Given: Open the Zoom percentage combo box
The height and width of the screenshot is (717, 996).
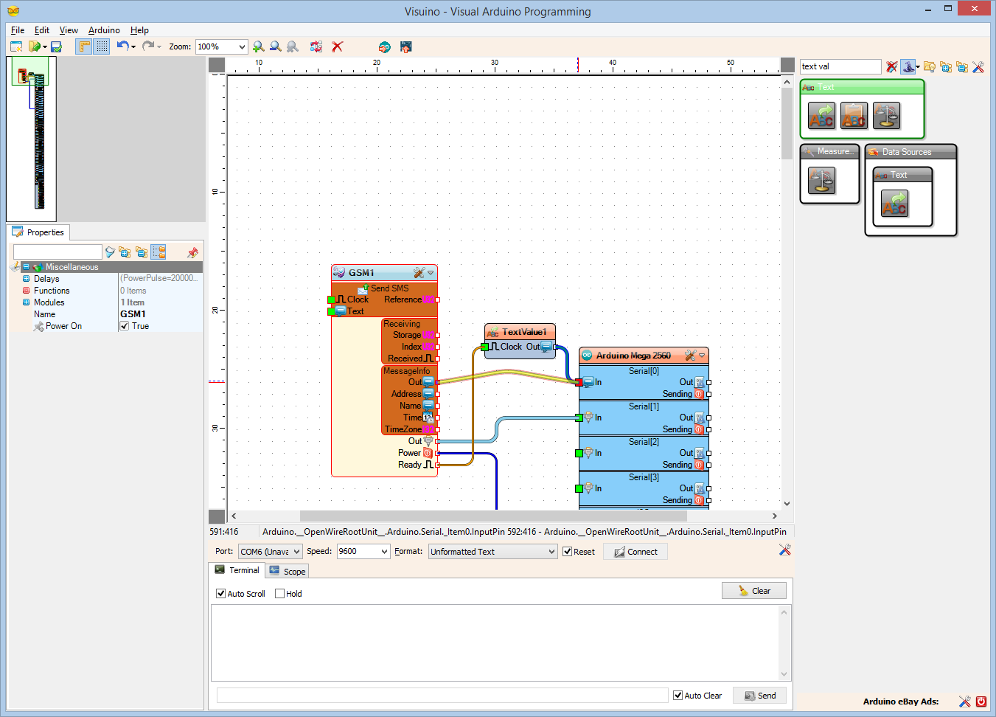Looking at the screenshot, I should pos(221,46).
